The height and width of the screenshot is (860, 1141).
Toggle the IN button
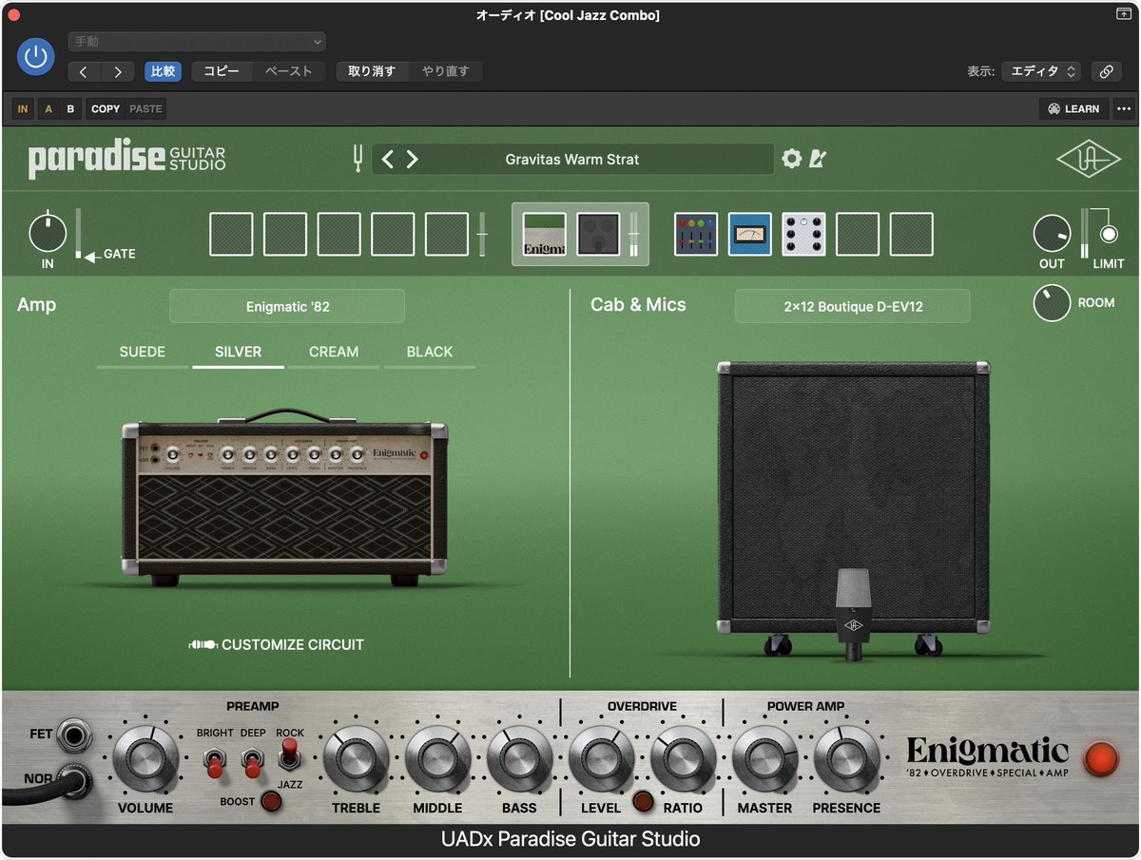coord(23,109)
